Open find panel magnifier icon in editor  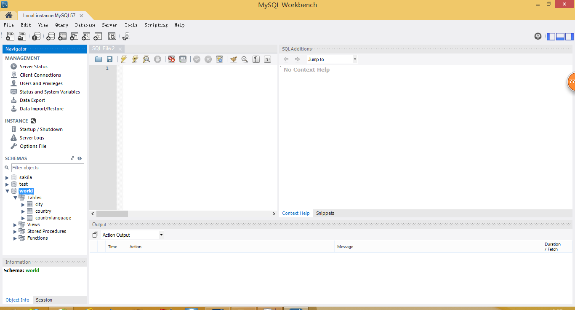point(245,59)
